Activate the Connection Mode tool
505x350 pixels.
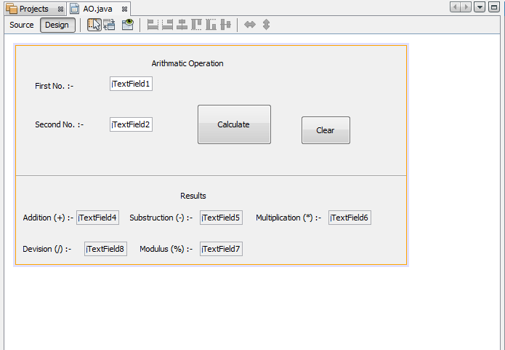(x=109, y=25)
